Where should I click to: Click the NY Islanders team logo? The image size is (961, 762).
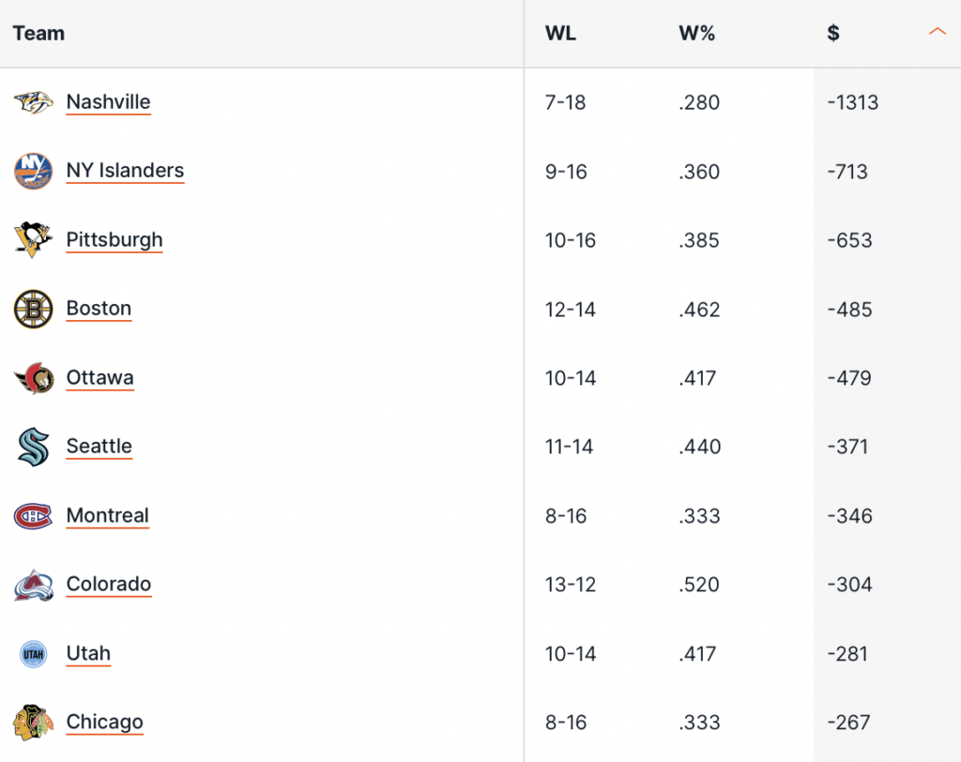tap(33, 171)
